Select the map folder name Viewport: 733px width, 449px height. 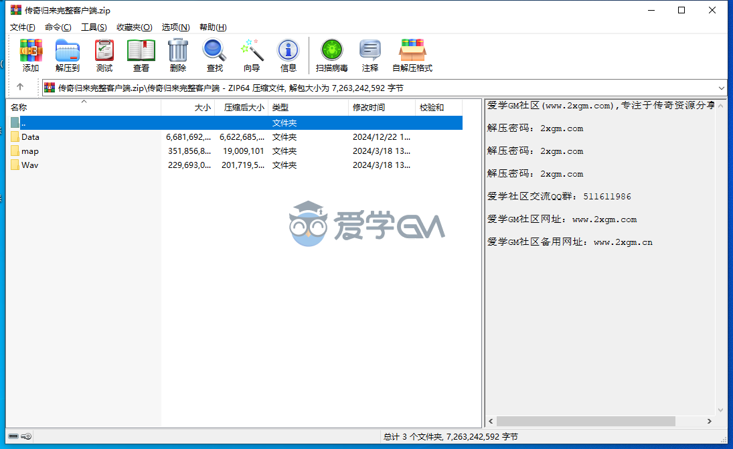pos(30,151)
